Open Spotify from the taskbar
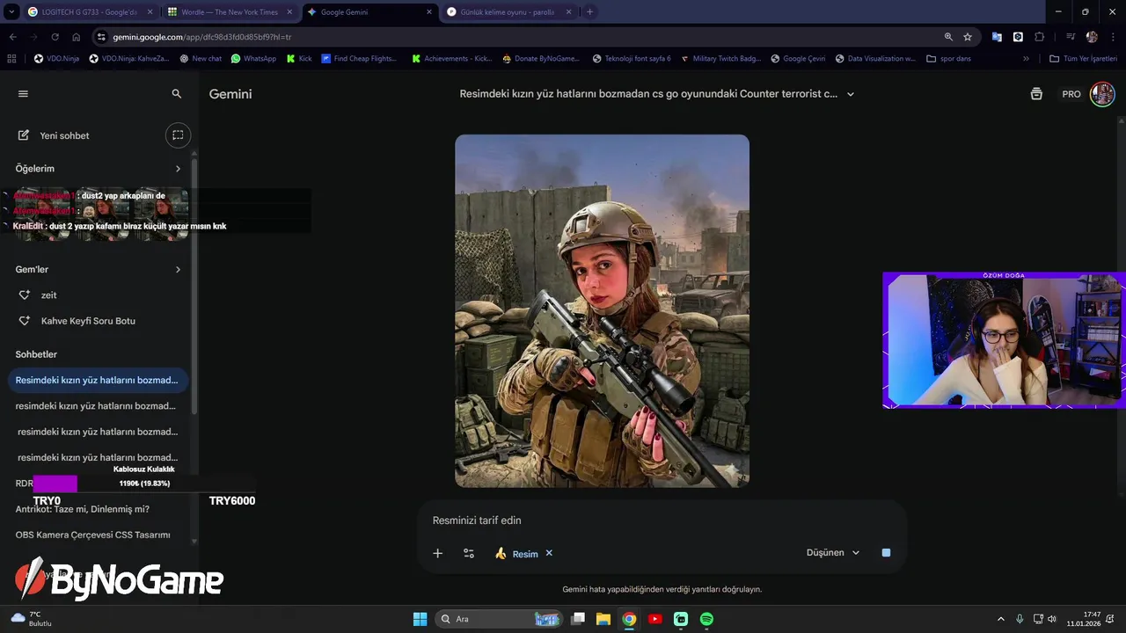 [706, 619]
